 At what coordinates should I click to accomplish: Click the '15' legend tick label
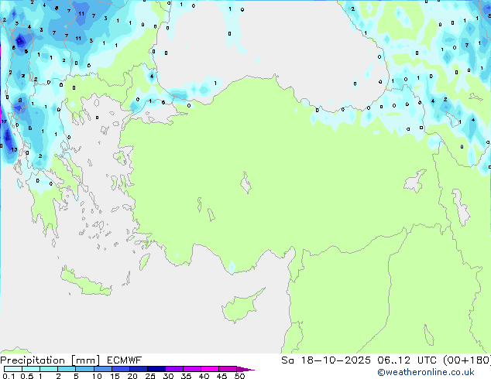point(115,376)
